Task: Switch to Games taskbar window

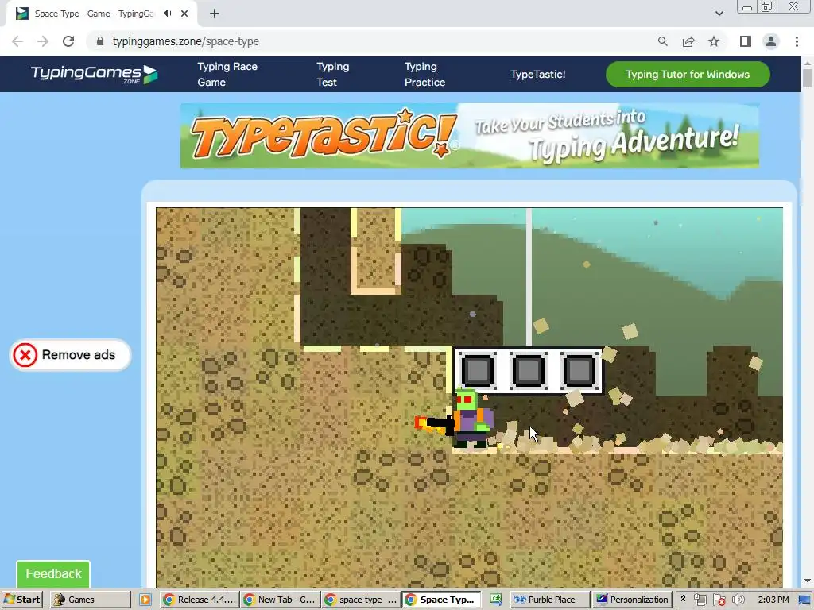Action: [x=91, y=600]
